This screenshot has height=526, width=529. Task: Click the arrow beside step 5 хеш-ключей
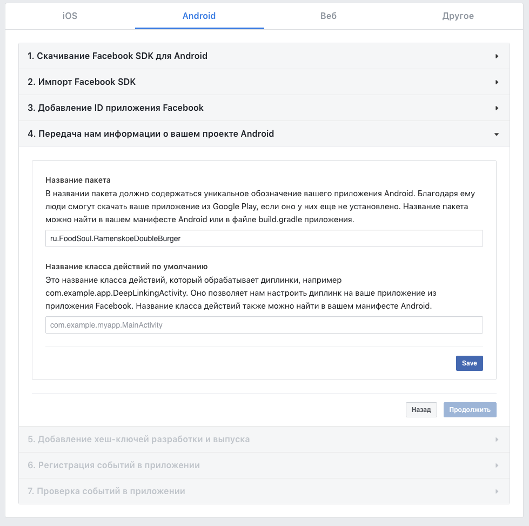497,440
